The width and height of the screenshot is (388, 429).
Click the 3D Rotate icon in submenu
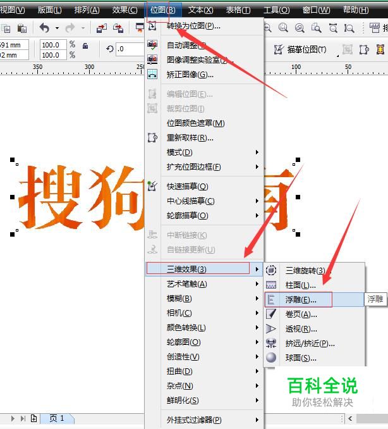point(271,270)
